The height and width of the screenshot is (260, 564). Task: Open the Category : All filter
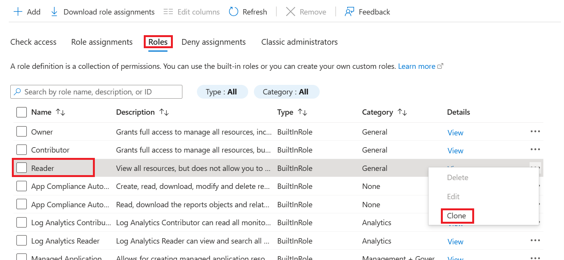pos(286,92)
